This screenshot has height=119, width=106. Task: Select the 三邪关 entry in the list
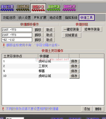43,66
